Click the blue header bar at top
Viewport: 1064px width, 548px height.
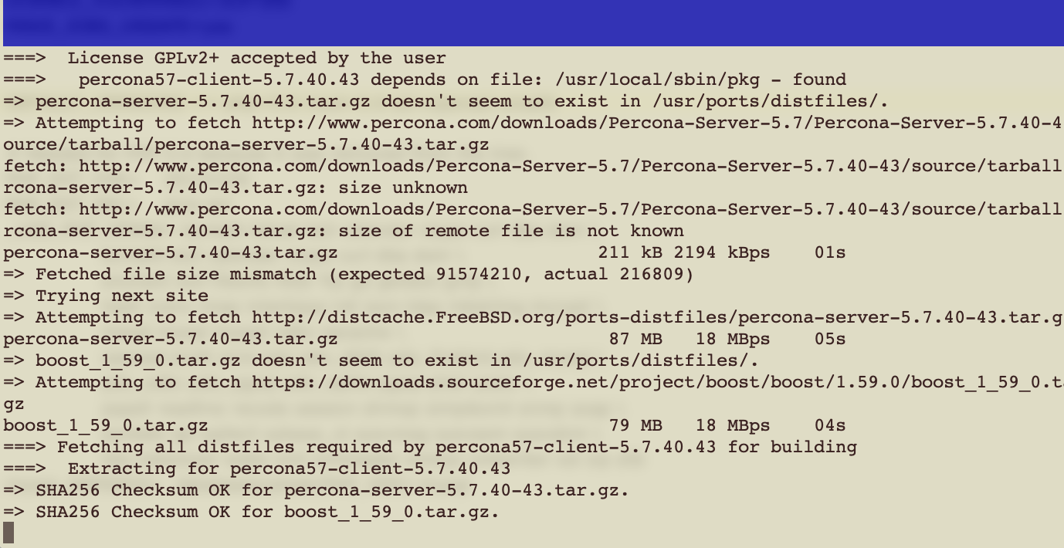click(x=532, y=23)
